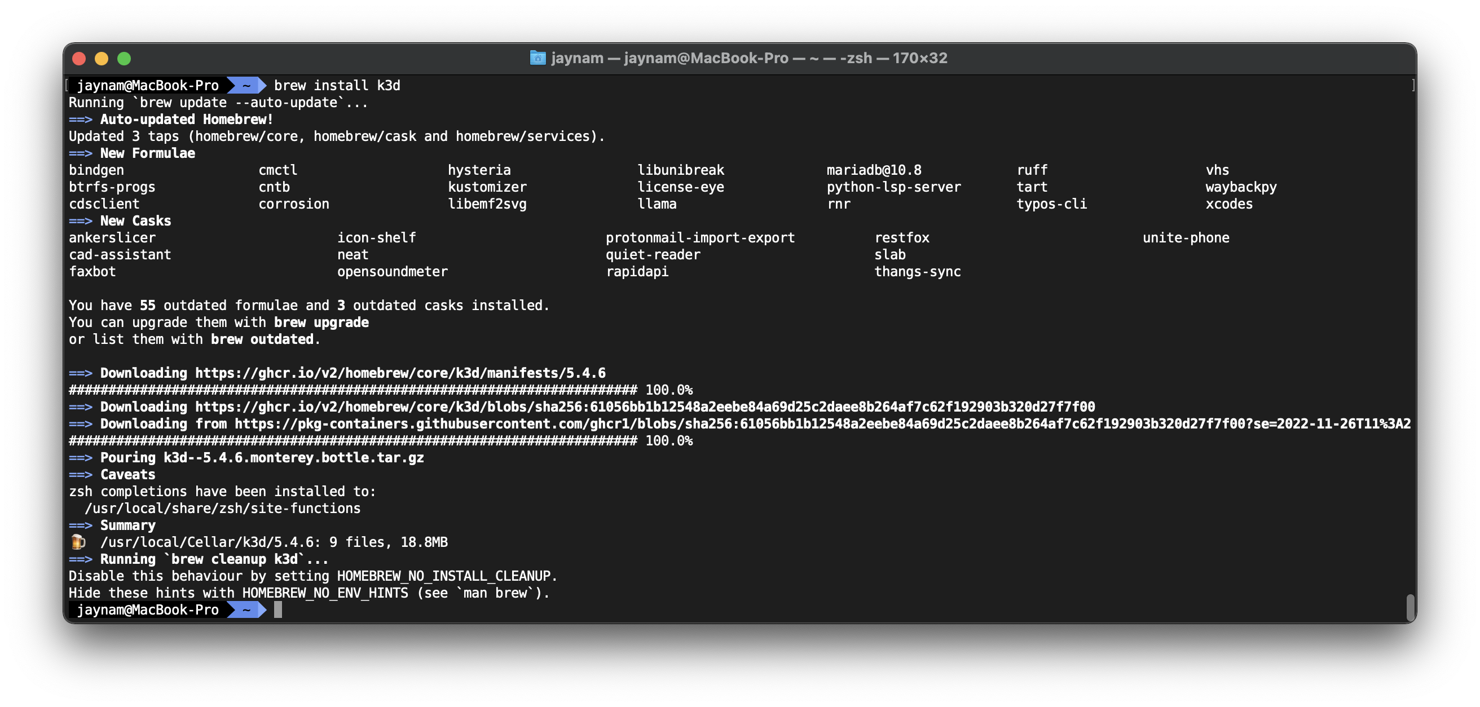Click 'HOMEBREW_NO_ENV_HINTS' variable name
The width and height of the screenshot is (1480, 707).
pos(325,593)
